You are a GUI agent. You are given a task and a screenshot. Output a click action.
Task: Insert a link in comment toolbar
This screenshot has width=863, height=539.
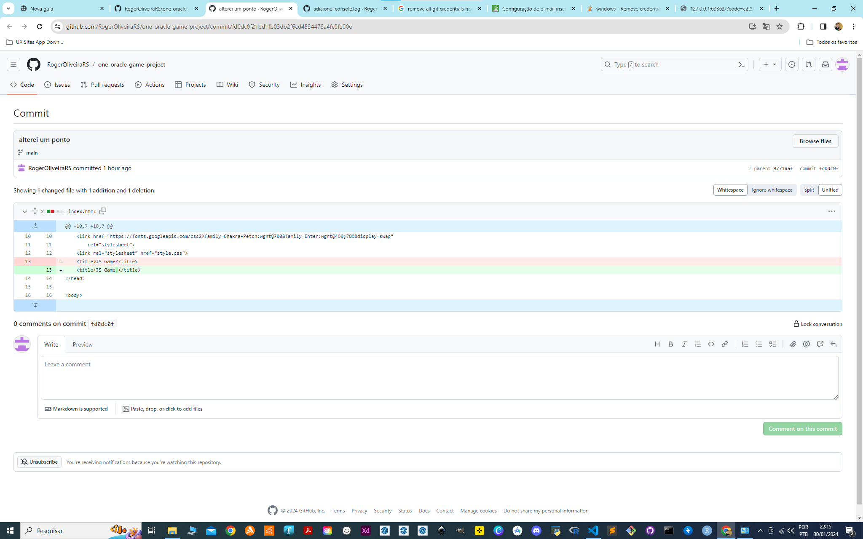(725, 344)
